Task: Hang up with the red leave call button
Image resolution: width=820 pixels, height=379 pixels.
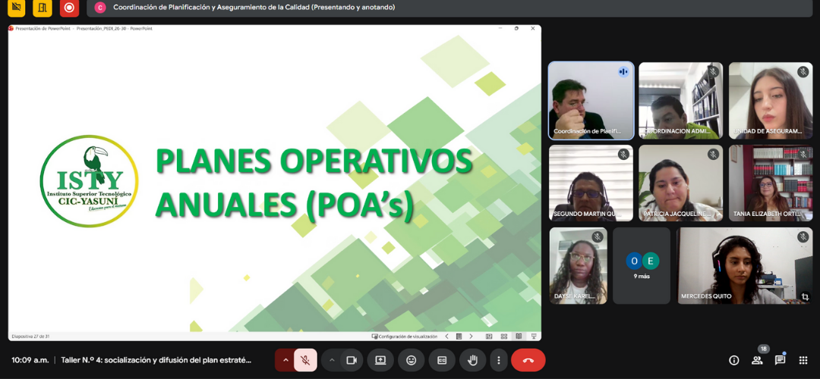Action: tap(528, 360)
